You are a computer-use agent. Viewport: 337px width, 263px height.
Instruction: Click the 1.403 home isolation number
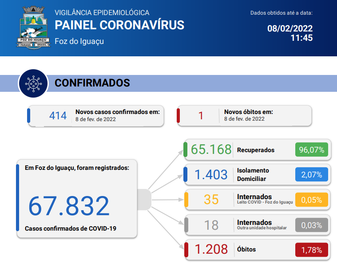(211, 174)
